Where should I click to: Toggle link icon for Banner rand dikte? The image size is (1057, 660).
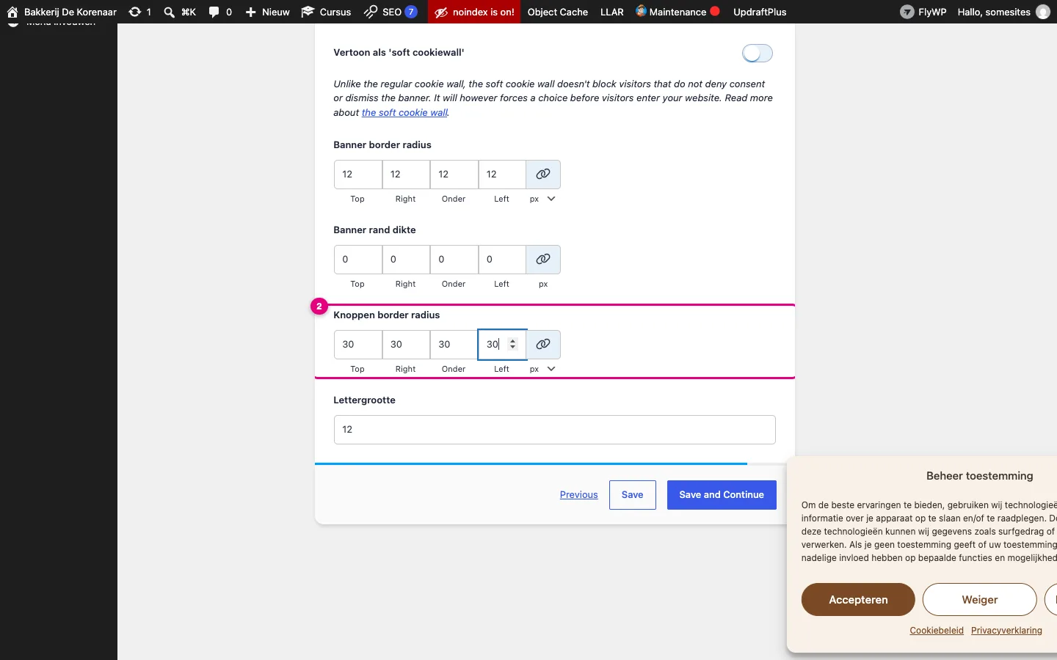coord(543,260)
